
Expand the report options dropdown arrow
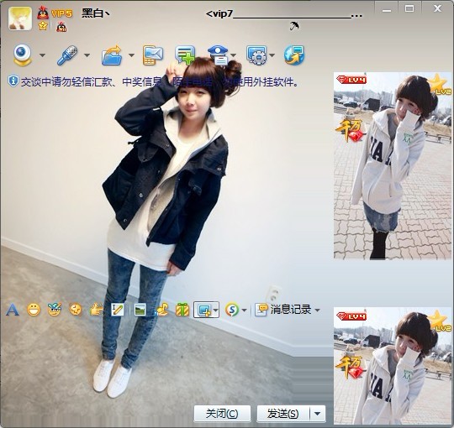click(234, 55)
